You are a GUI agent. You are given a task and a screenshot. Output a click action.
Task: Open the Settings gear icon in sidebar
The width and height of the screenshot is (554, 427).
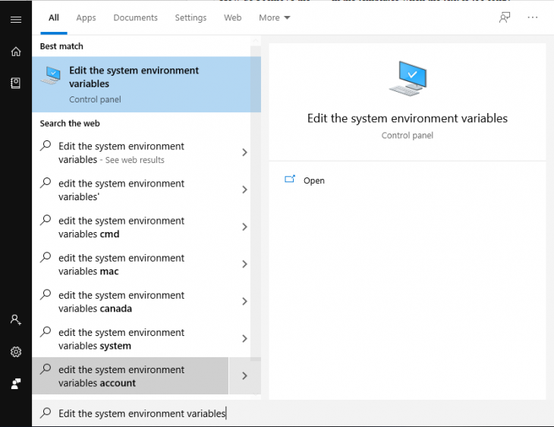click(x=15, y=352)
